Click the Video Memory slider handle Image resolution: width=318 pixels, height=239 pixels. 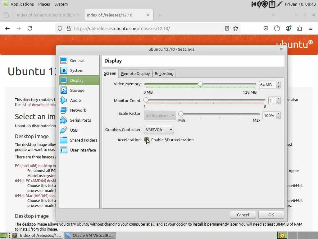pos(200,84)
